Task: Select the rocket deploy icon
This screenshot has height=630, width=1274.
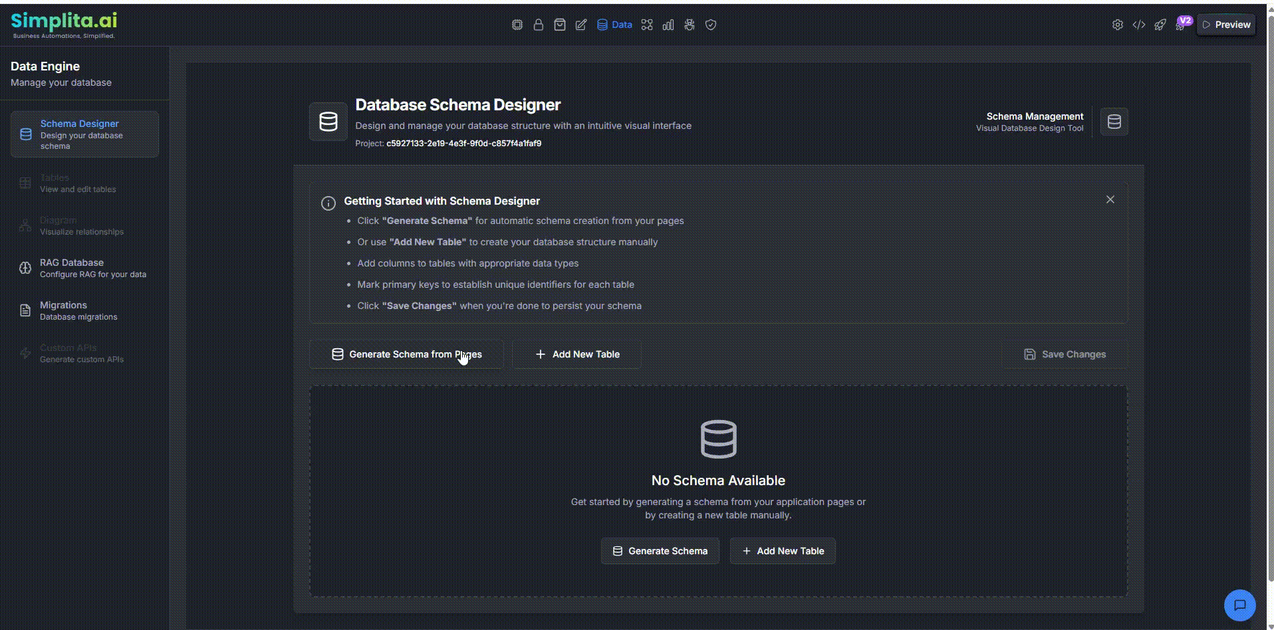Action: click(x=1160, y=25)
